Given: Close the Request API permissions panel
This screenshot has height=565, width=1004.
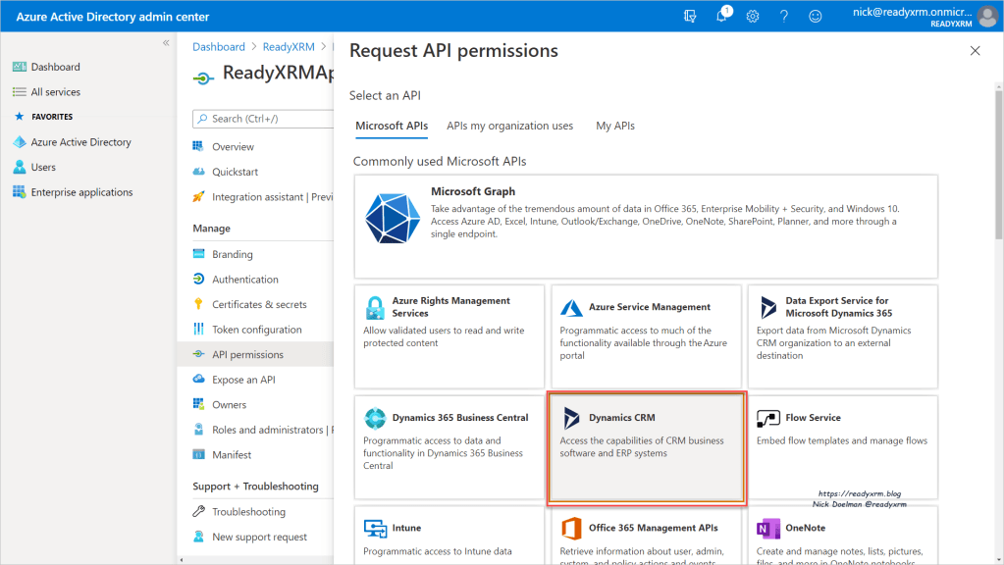Looking at the screenshot, I should click(975, 51).
